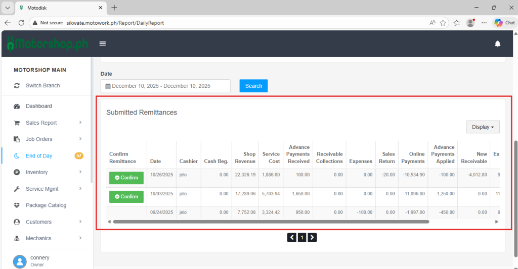Expand the Customers submenu

(80, 222)
